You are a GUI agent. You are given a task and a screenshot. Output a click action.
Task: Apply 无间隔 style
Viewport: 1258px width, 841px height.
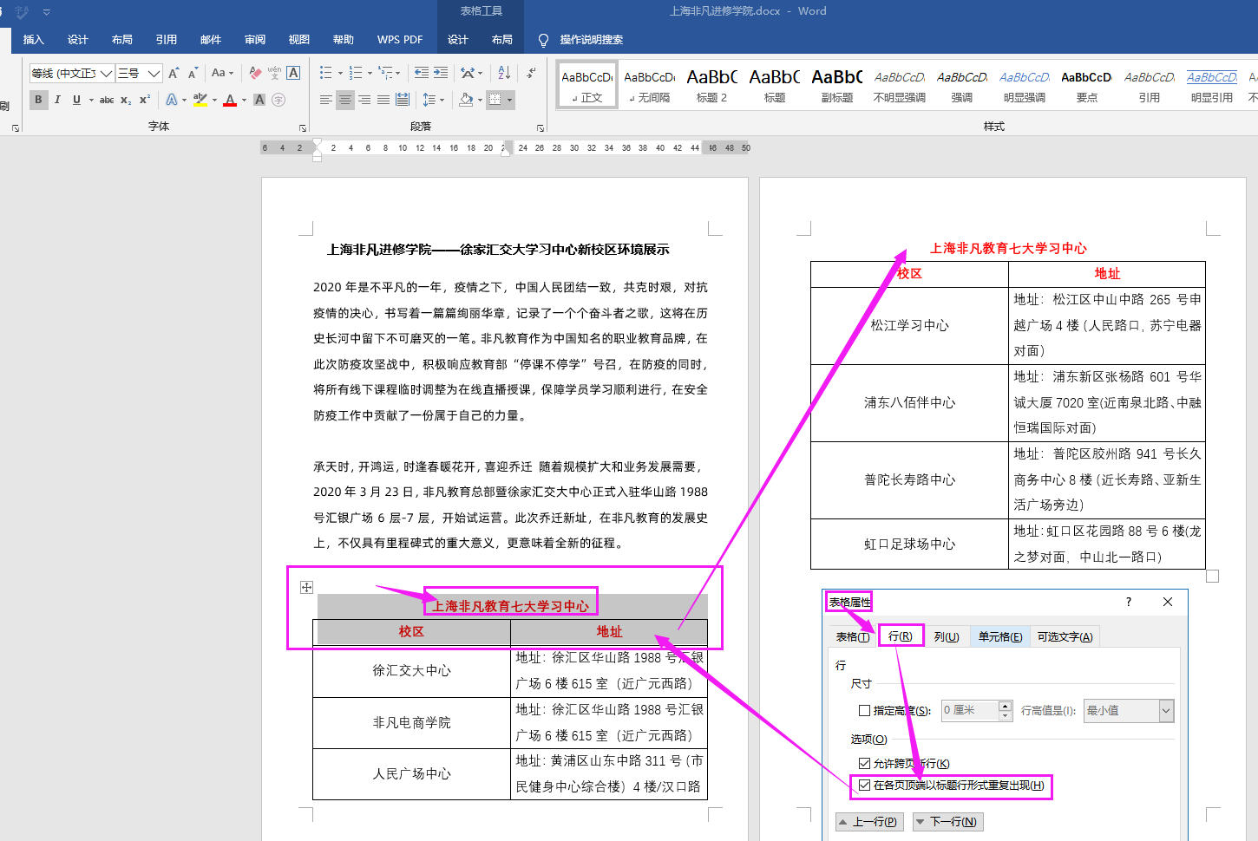[x=649, y=84]
